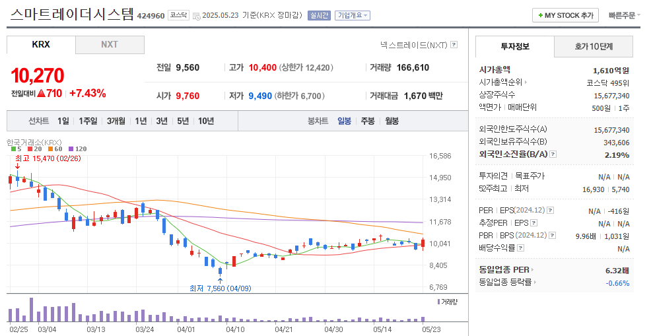
Task: Click help icon next to 추정PER EPS
Action: click(x=534, y=223)
